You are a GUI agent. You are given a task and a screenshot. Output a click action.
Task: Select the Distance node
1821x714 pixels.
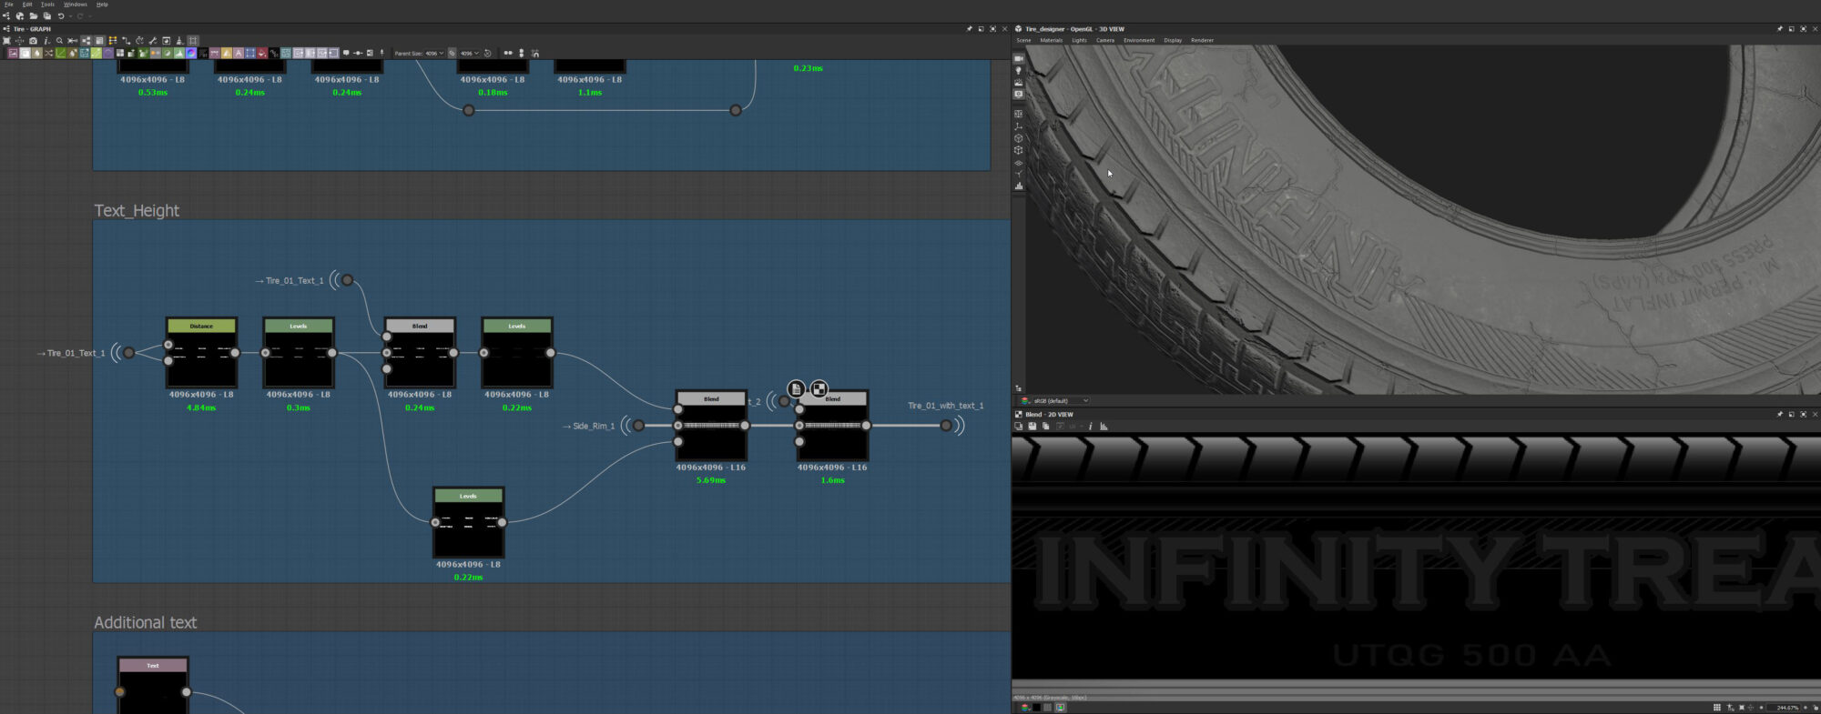[201, 352]
